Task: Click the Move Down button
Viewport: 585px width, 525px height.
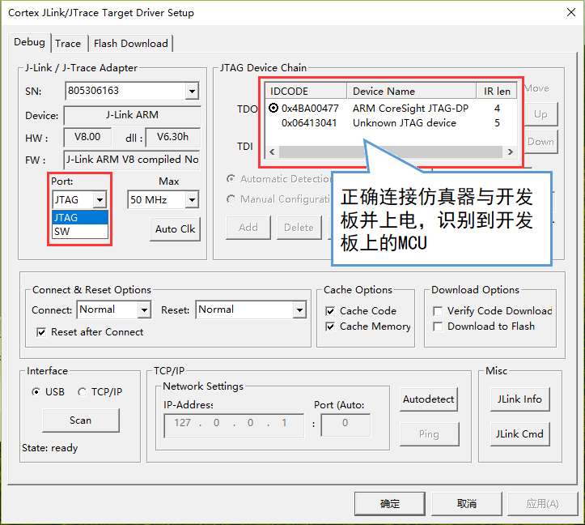Action: 540,142
